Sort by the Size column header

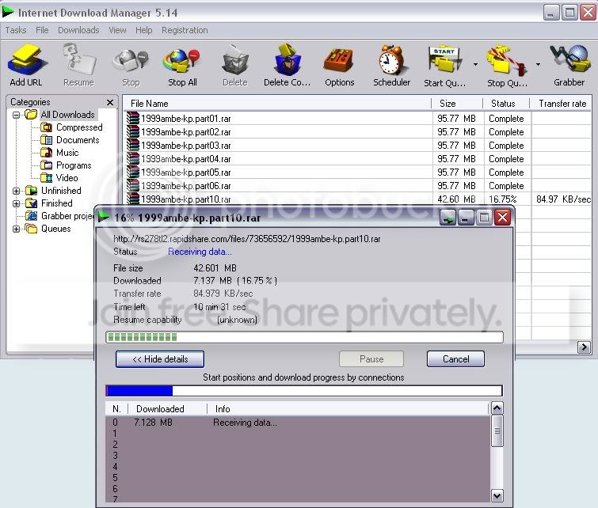457,104
